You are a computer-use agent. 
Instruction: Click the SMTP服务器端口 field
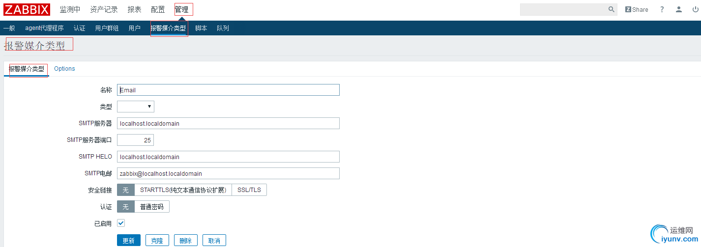pyautogui.click(x=135, y=140)
